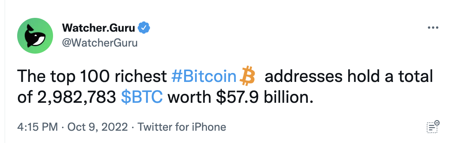Click the blue verified badge

[144, 28]
